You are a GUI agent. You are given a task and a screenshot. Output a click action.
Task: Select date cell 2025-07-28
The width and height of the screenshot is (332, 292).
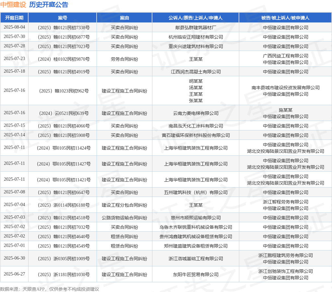coord(14,46)
